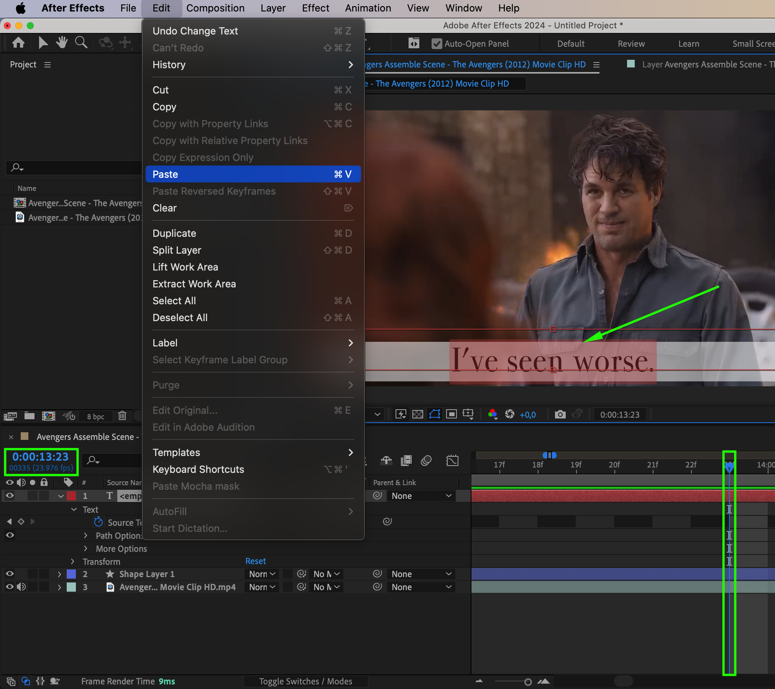Click the snapshot camera icon
Screen dimensions: 775x689
coord(560,414)
